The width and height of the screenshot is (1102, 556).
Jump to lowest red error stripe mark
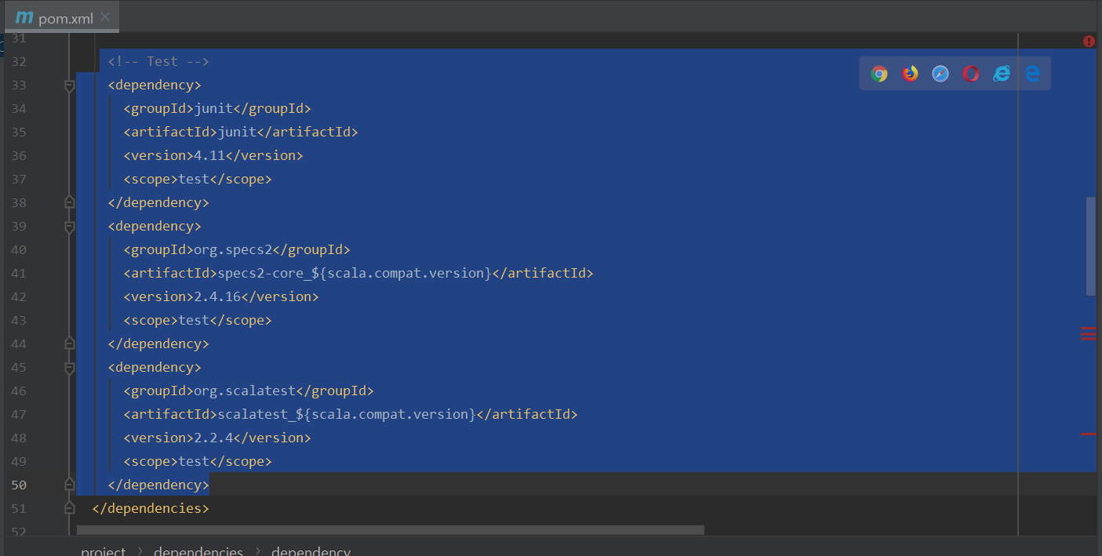[x=1088, y=433]
